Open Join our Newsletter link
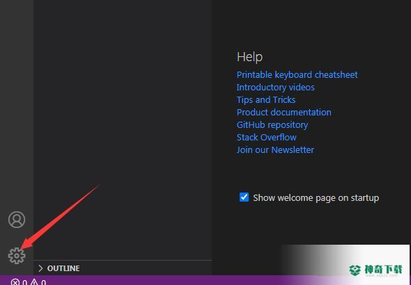This screenshot has width=411, height=285. click(x=275, y=150)
